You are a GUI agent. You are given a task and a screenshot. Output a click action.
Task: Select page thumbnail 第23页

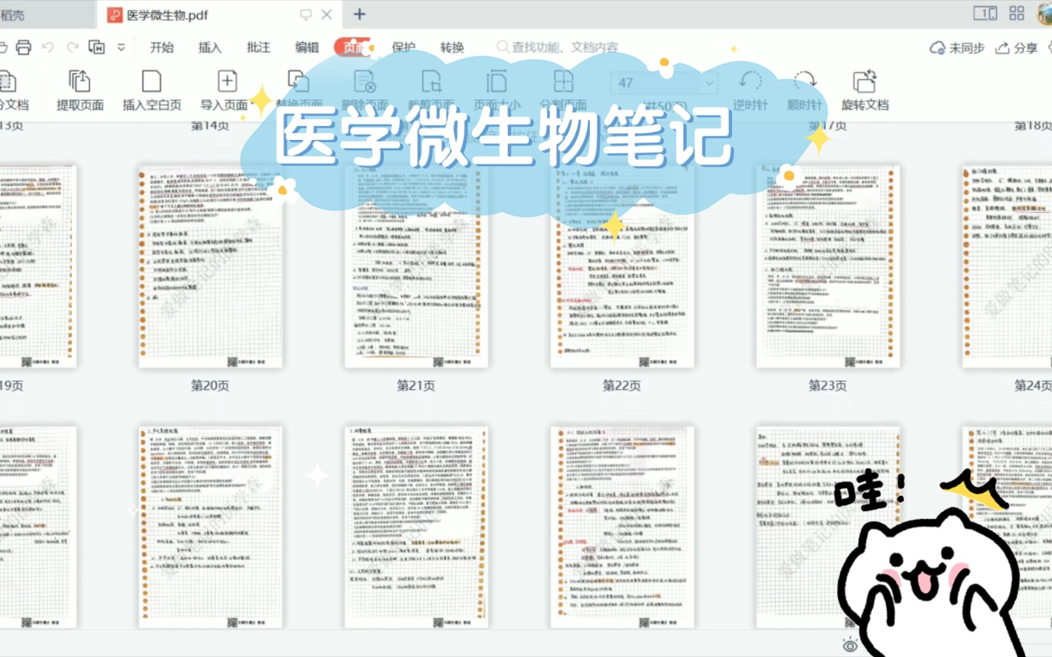[x=827, y=266]
